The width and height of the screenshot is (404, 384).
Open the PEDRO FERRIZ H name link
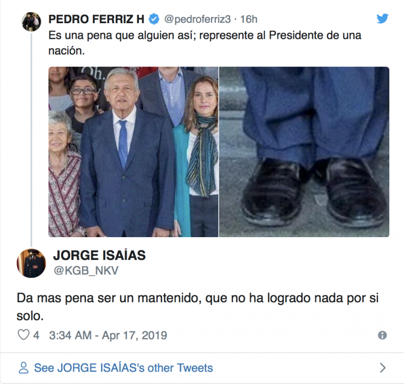(x=96, y=19)
